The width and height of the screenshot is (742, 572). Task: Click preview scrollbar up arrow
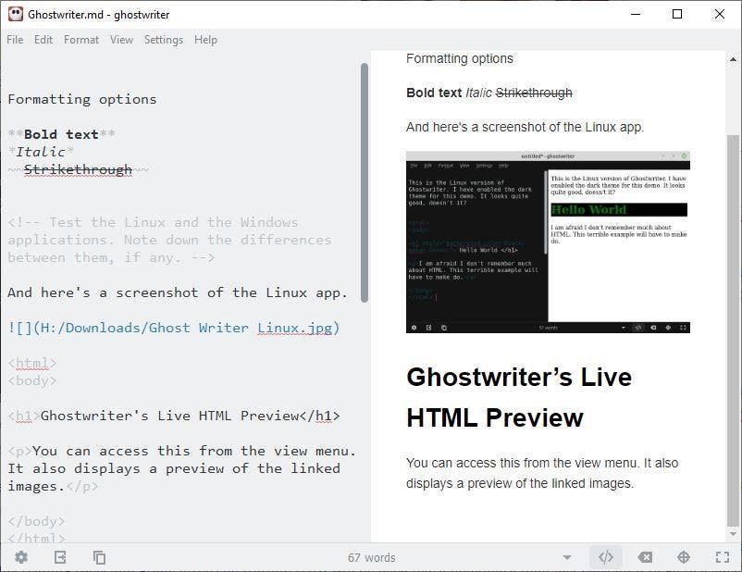tap(733, 59)
